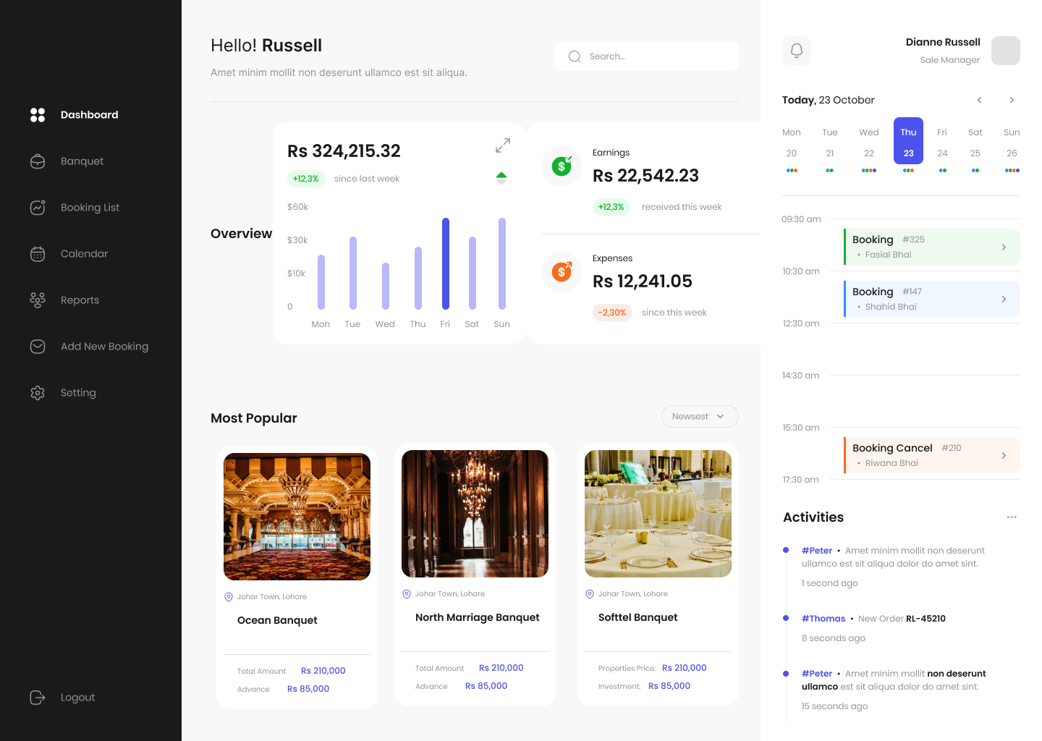Expand Booking Cancel #210 chevron
1042x741 pixels.
pyautogui.click(x=1004, y=456)
